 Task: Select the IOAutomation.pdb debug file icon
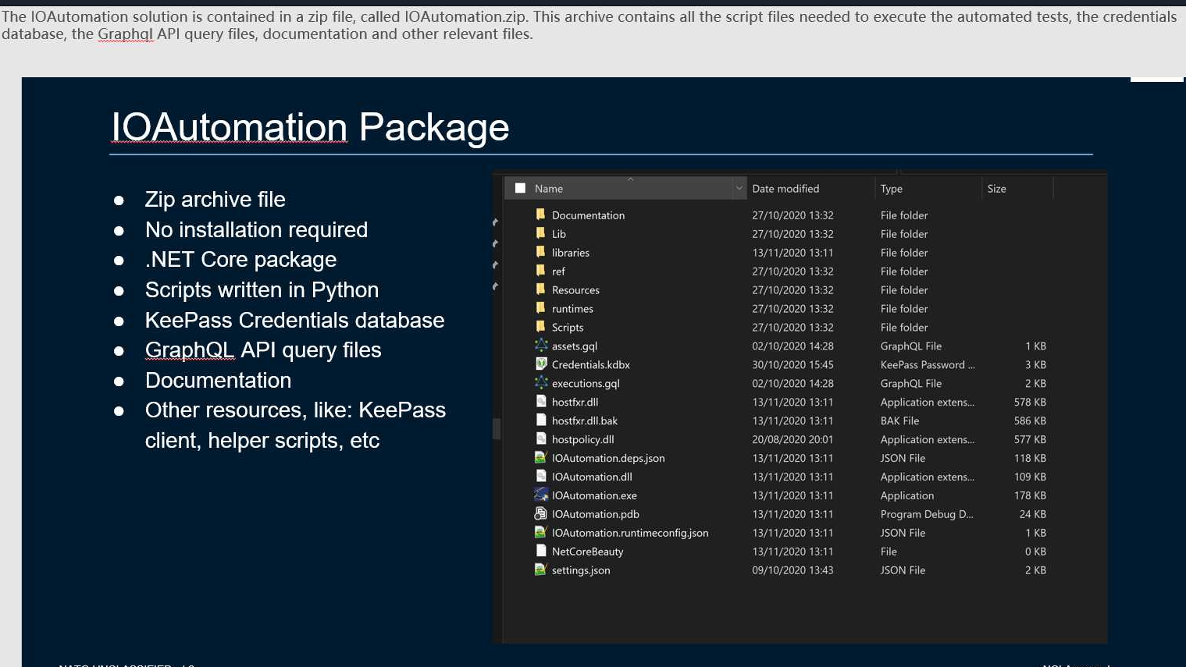pos(540,513)
